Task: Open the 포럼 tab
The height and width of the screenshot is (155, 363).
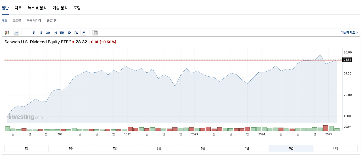Action: (x=77, y=8)
